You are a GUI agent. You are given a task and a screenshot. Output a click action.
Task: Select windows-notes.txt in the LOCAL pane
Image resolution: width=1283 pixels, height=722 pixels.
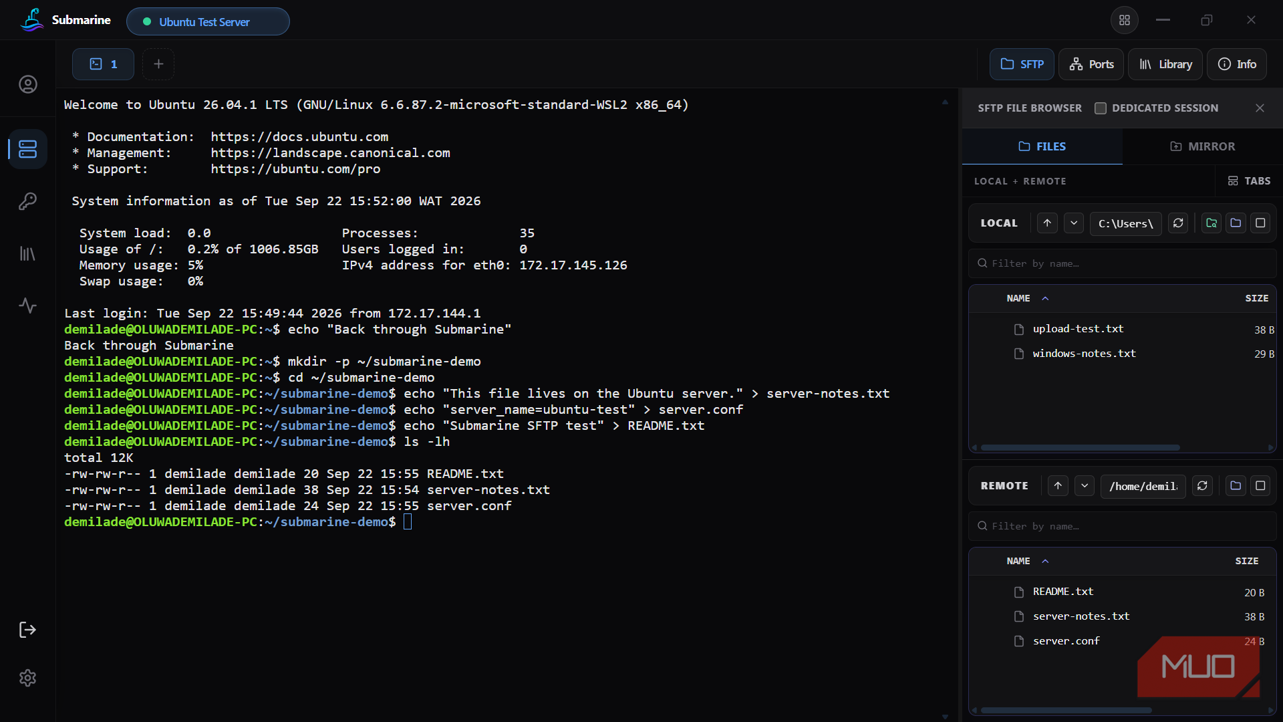coord(1122,354)
